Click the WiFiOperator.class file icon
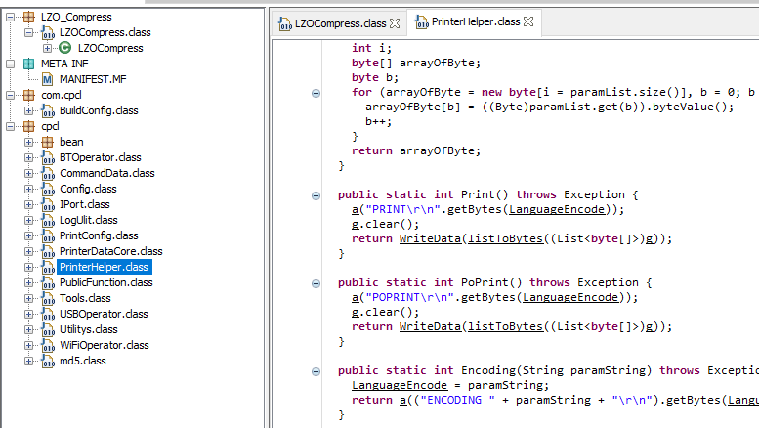Viewport: 759px width, 428px height. (x=48, y=345)
